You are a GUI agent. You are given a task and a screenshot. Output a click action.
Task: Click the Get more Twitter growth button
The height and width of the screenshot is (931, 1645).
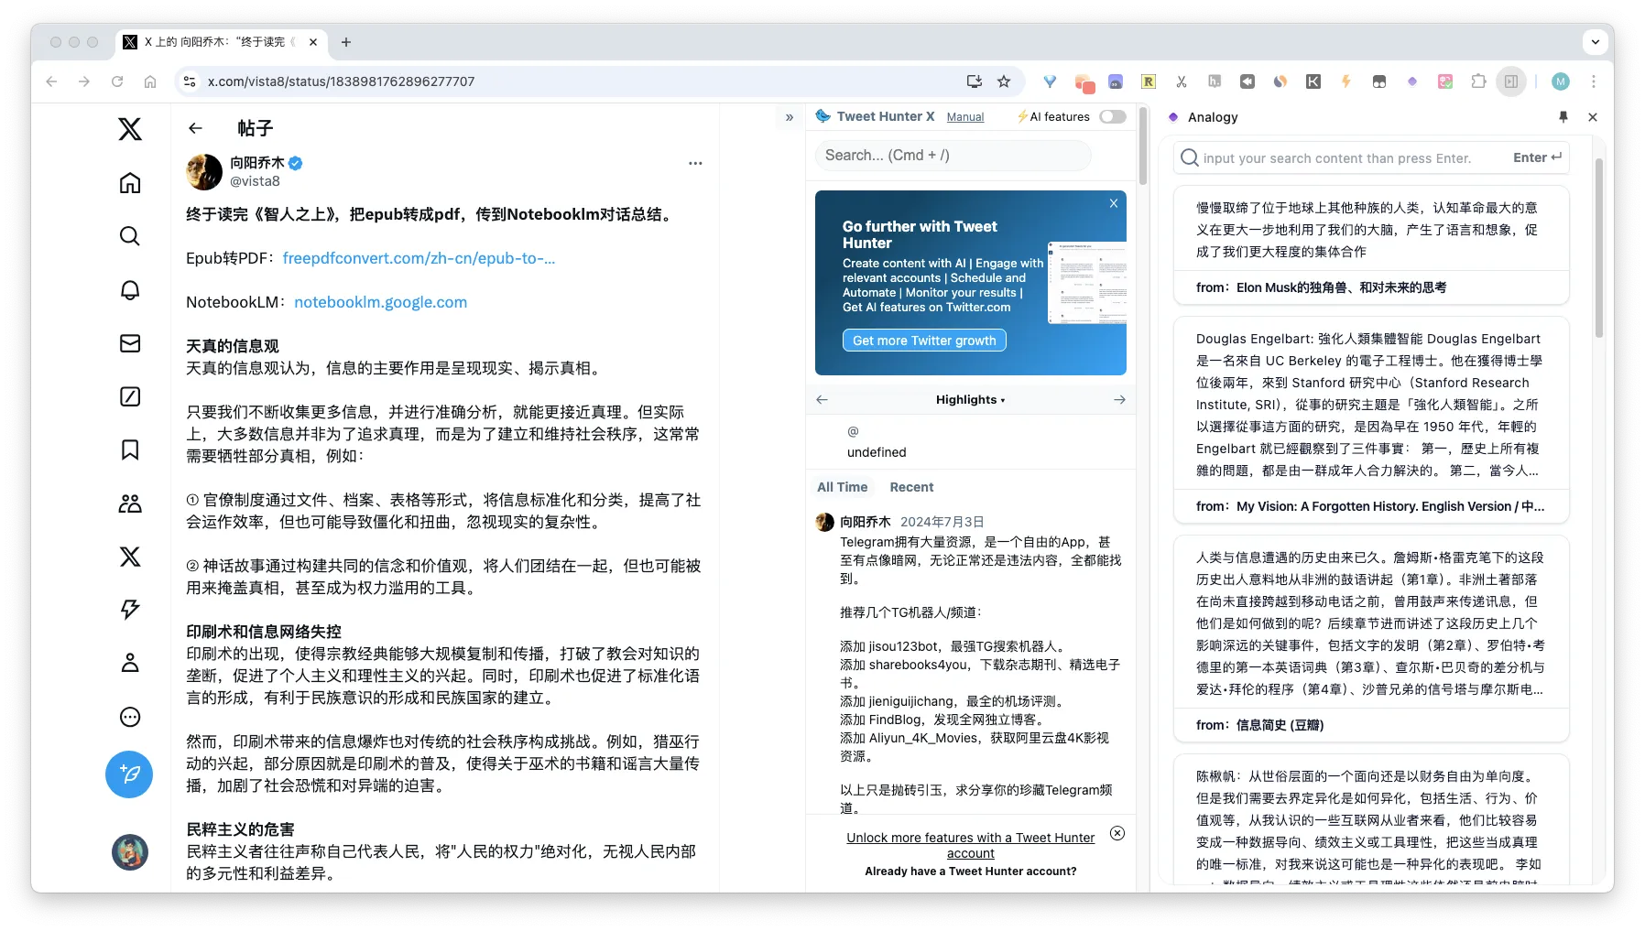[x=924, y=341]
